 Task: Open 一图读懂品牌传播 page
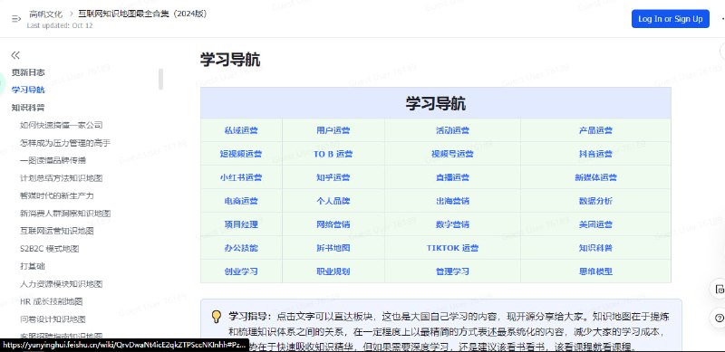tap(53, 160)
